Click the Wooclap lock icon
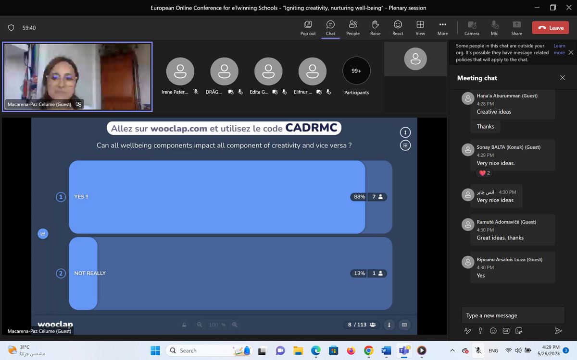 (184, 325)
